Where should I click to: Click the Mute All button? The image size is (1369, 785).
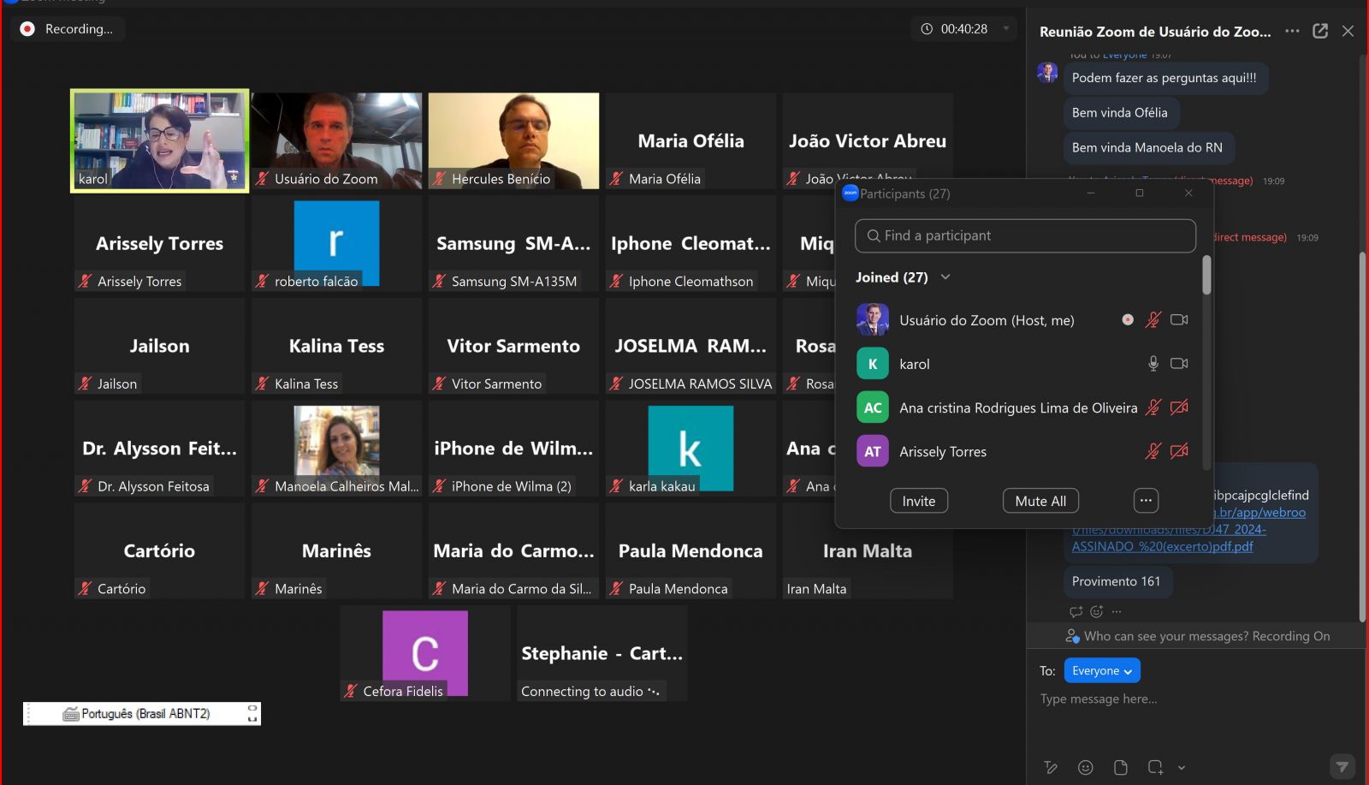(x=1040, y=501)
